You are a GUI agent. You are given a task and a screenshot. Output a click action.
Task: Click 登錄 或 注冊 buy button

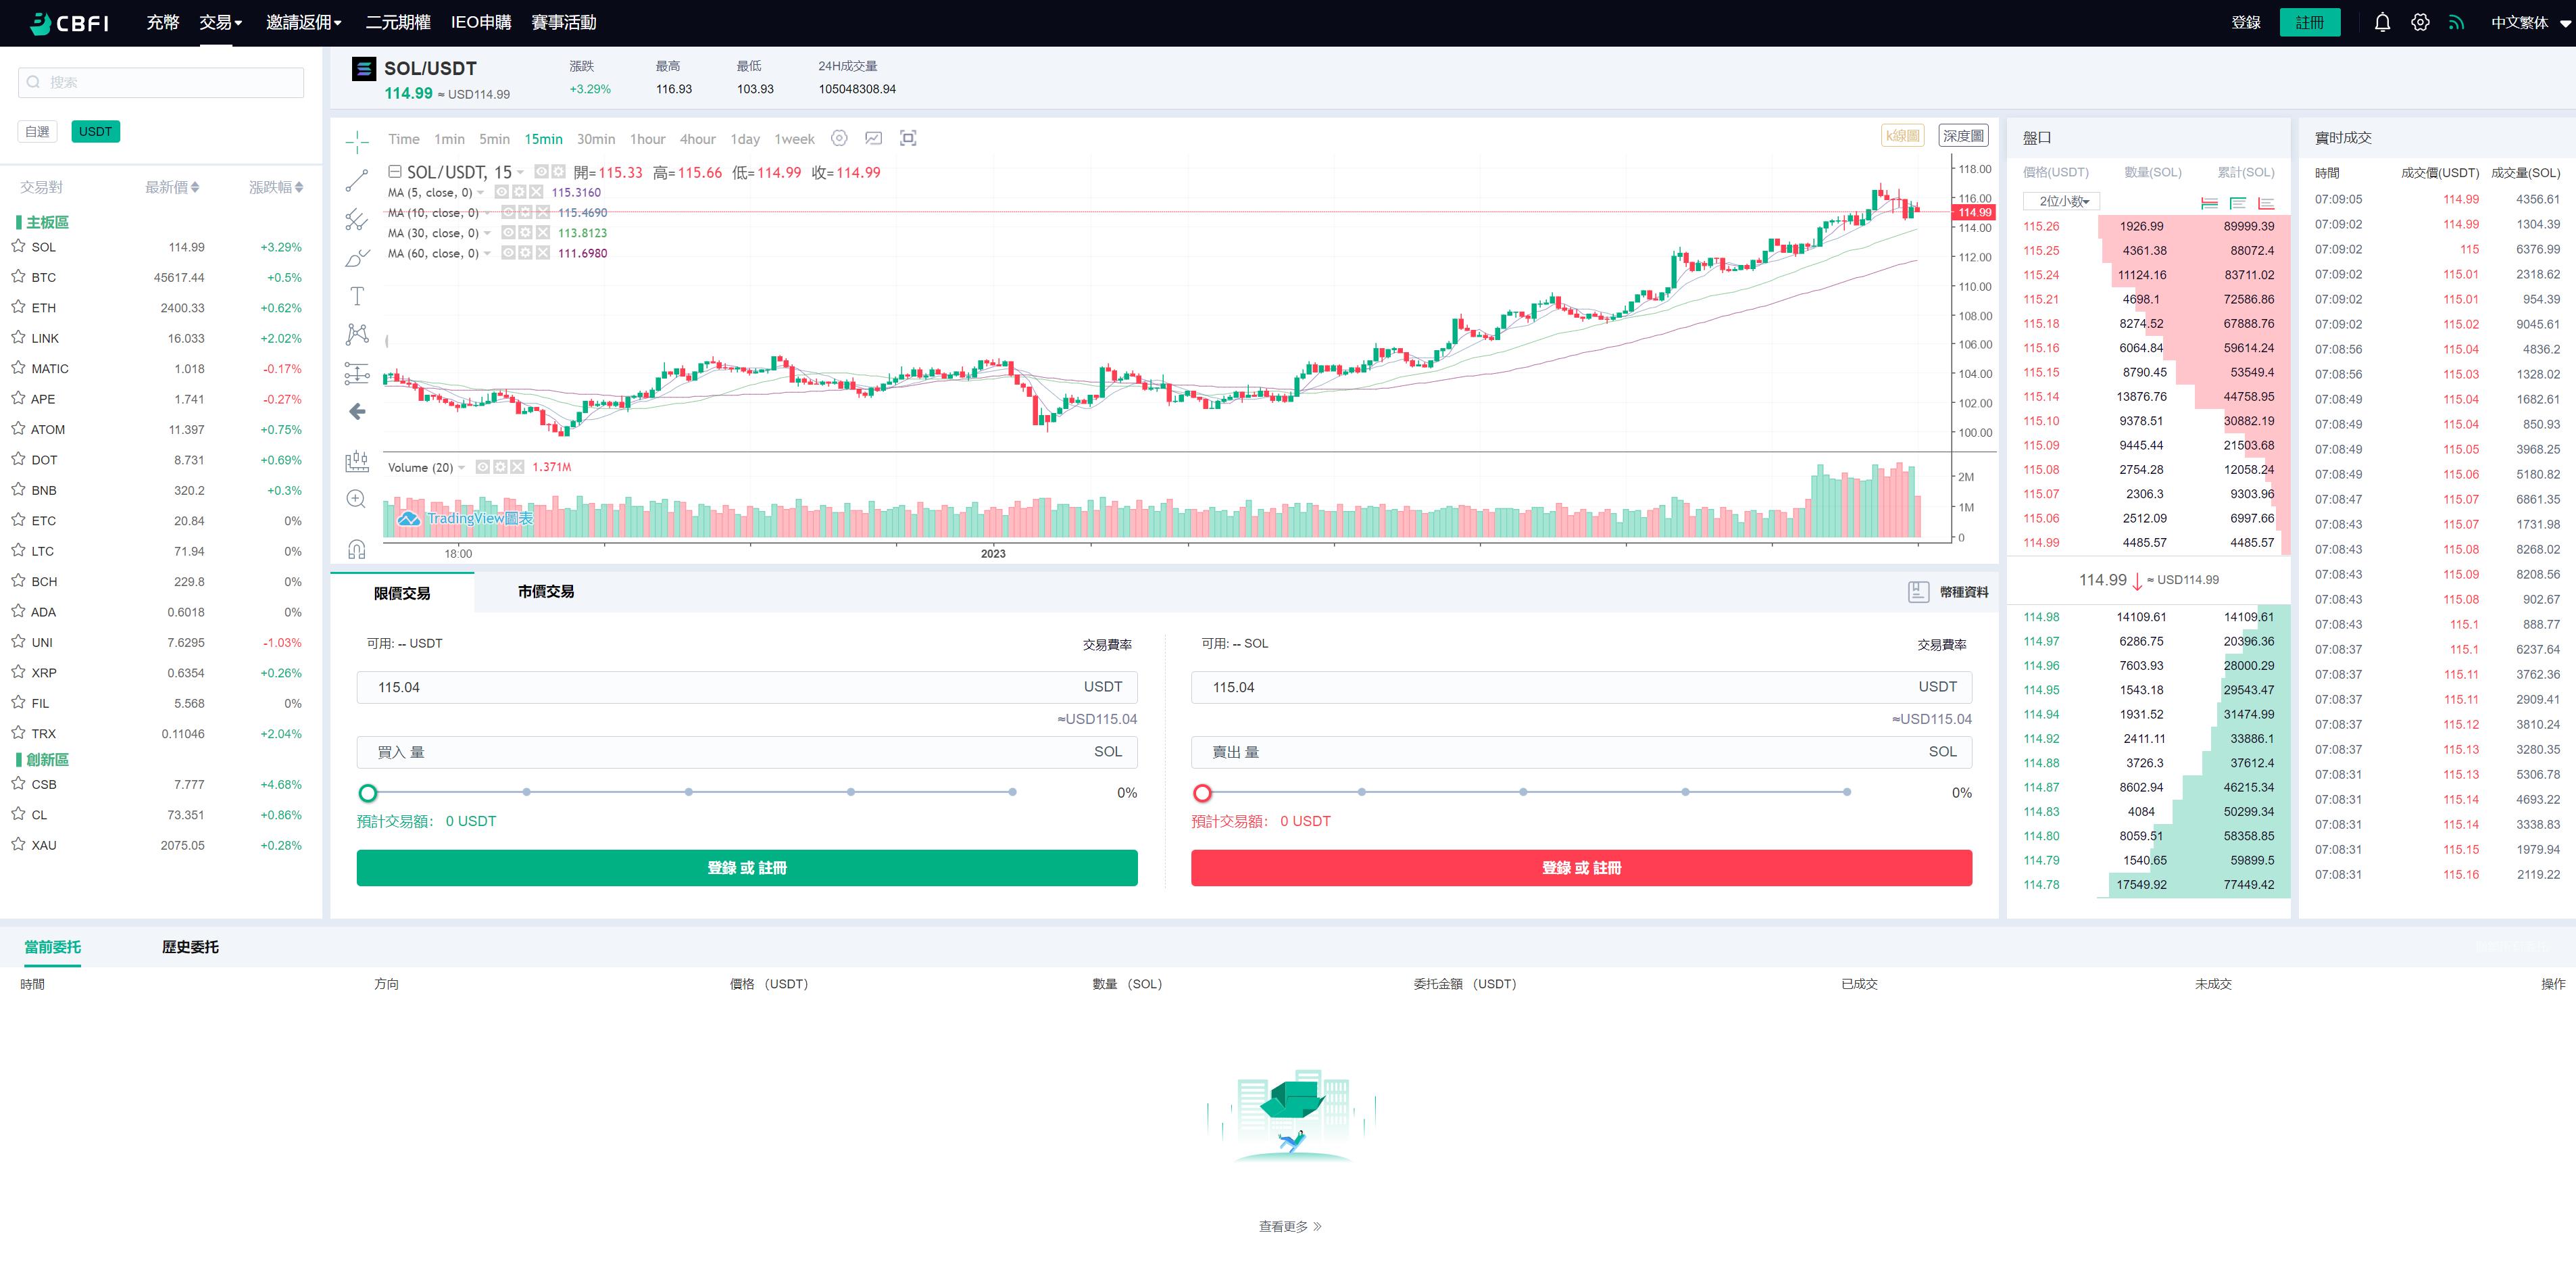tap(746, 868)
